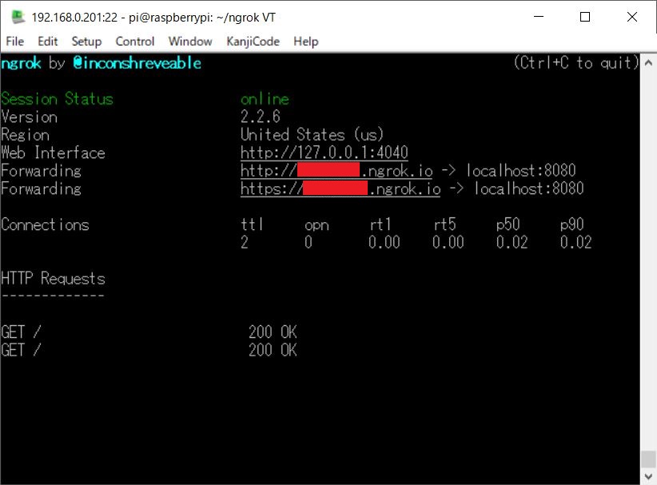Click the Tera Term title bar icon
Viewport: 657px width, 485px height.
[x=18, y=17]
